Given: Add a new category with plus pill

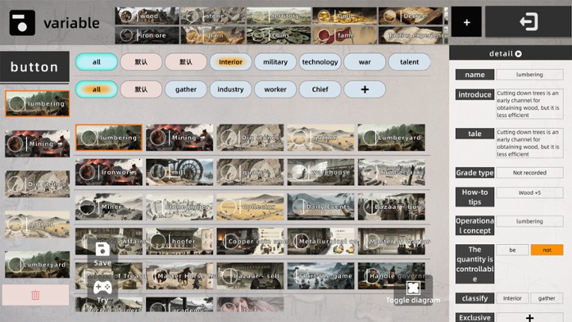Looking at the screenshot, I should (365, 89).
